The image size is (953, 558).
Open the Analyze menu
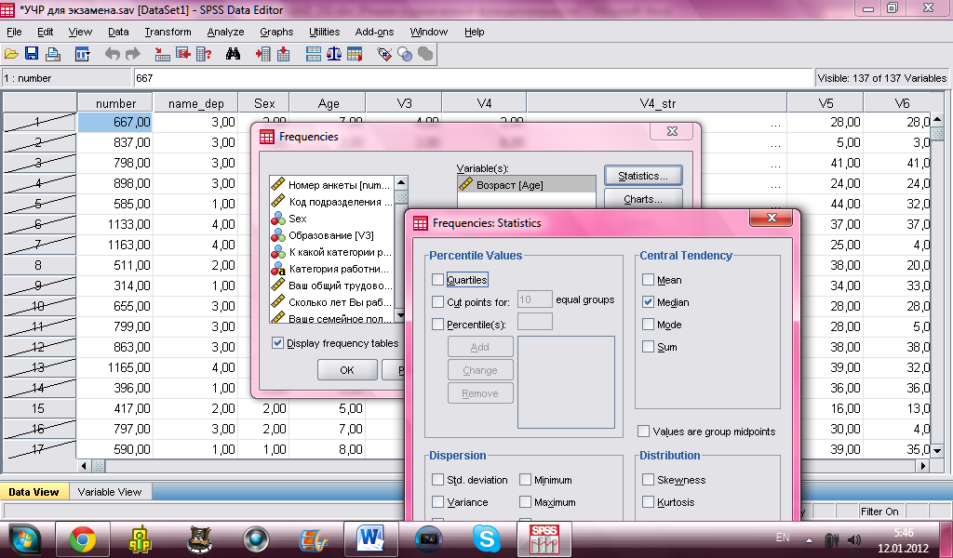(225, 32)
